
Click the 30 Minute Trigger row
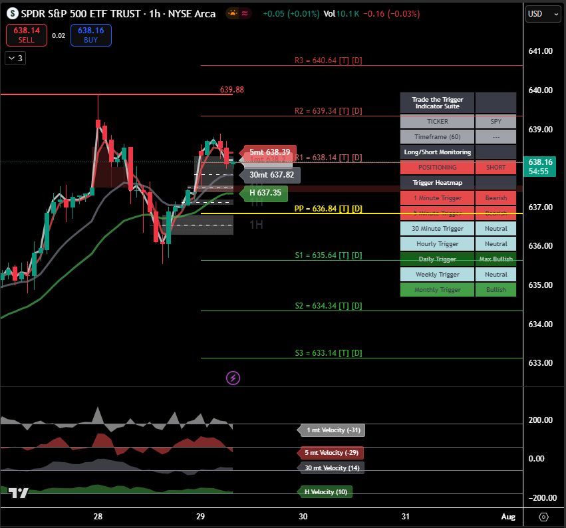[x=458, y=229]
